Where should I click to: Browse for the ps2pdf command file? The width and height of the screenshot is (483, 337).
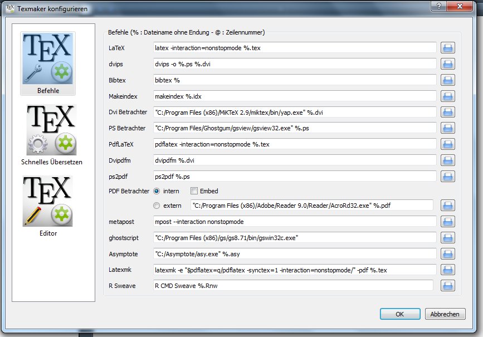click(x=447, y=177)
